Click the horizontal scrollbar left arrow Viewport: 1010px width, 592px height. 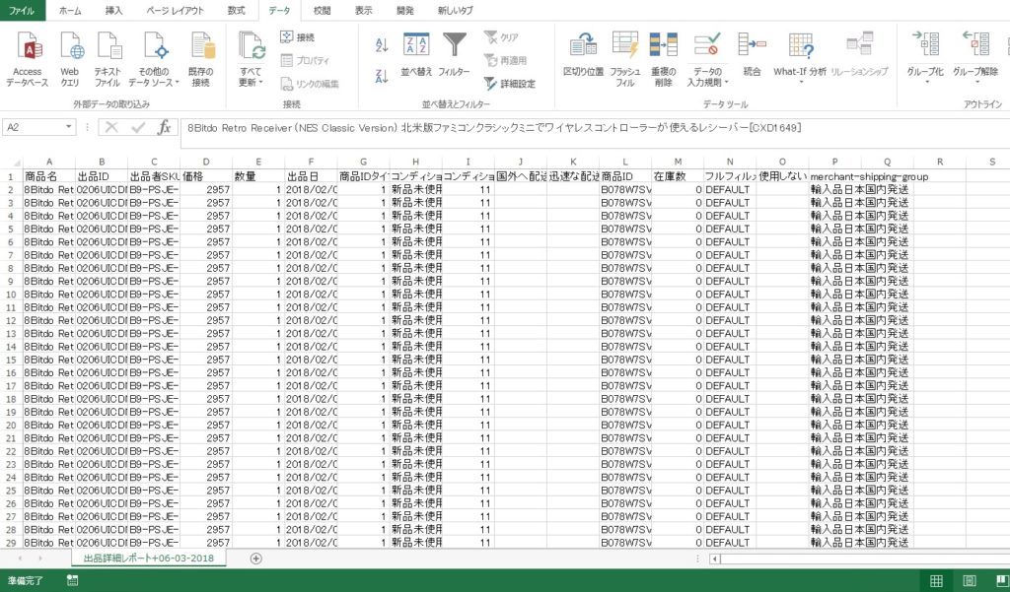click(714, 559)
